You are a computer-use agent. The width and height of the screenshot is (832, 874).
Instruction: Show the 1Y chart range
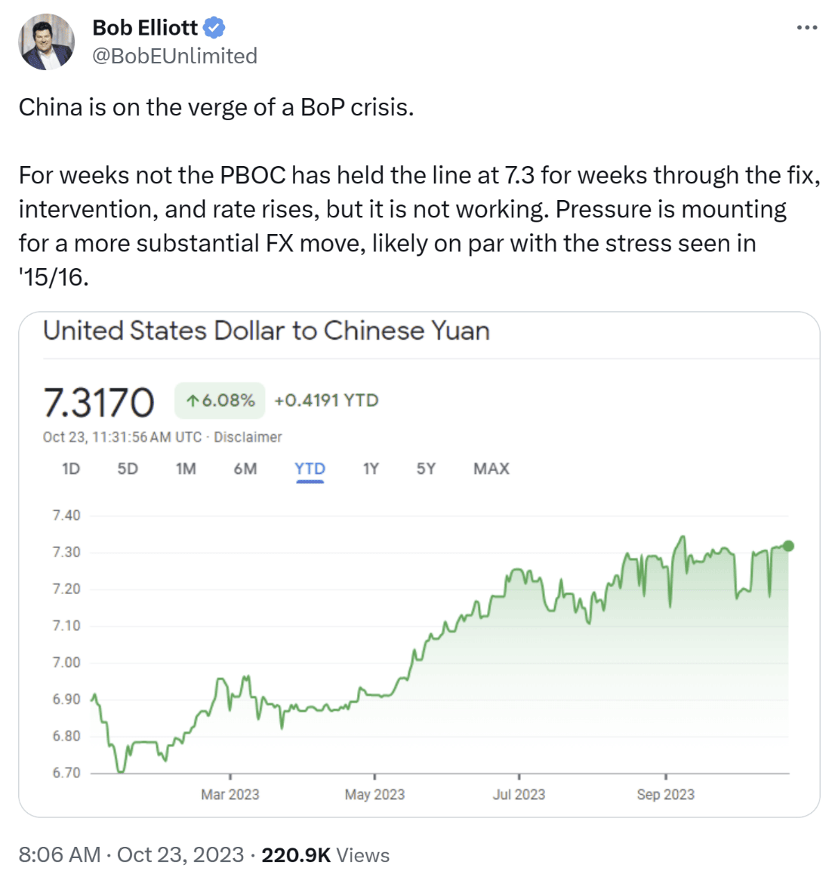(371, 469)
